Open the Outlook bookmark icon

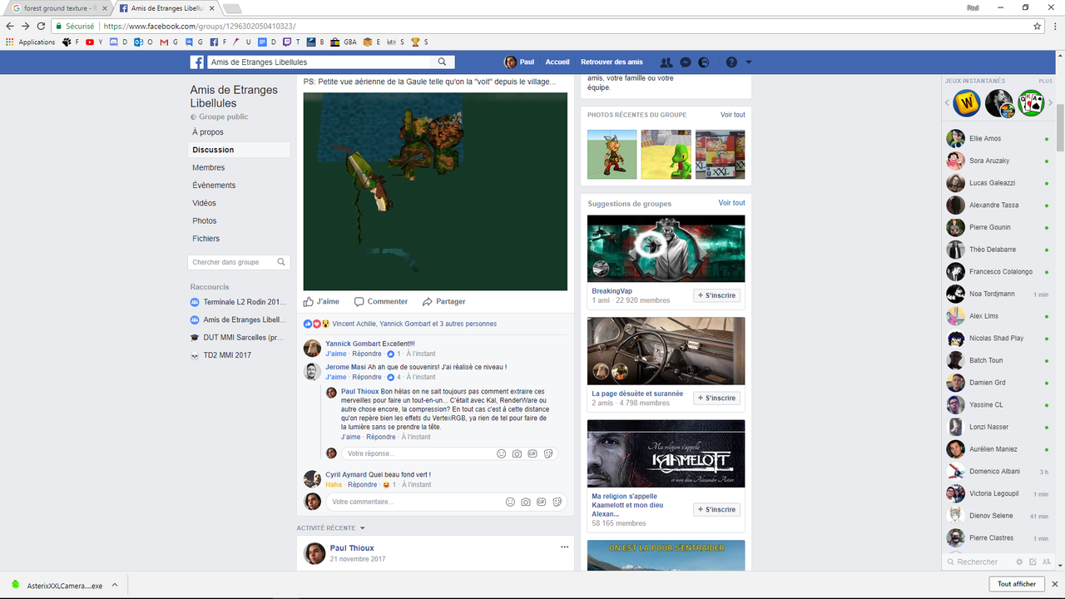(x=139, y=42)
